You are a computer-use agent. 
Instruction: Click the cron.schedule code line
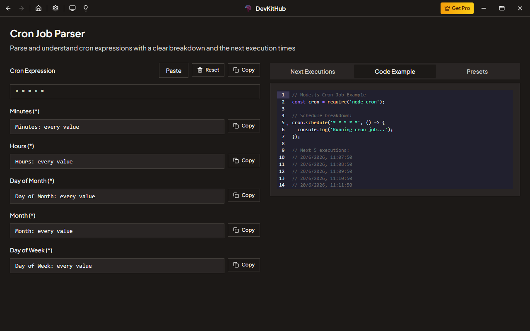tap(338, 122)
